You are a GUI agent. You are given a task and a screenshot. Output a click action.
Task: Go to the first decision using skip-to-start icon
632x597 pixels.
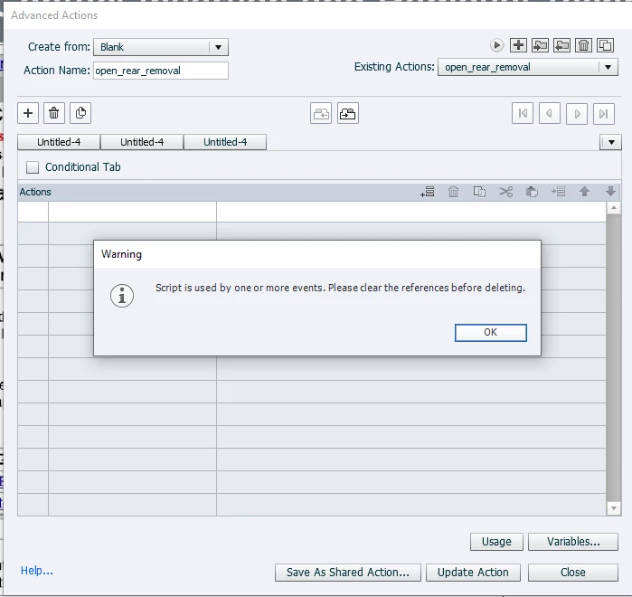523,113
